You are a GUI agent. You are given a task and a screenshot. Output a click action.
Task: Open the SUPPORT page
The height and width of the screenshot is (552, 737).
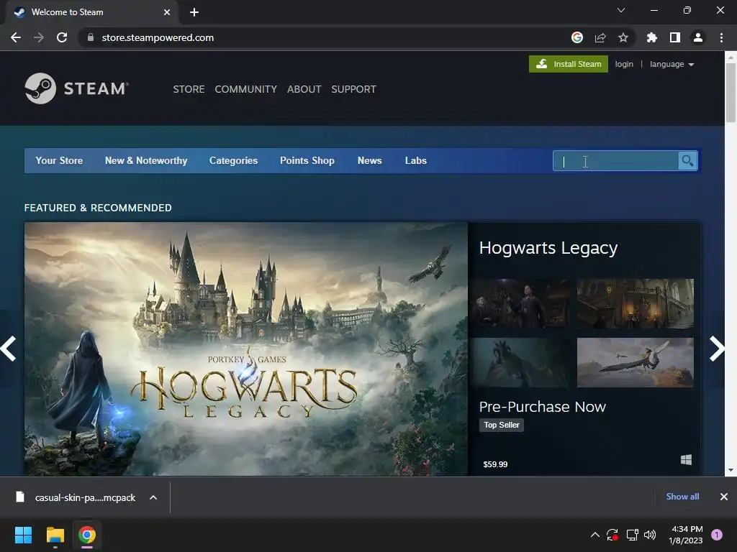click(353, 89)
